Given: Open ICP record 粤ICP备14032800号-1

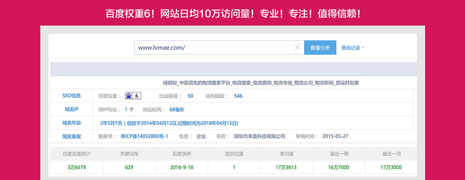Looking at the screenshot, I should (x=144, y=136).
